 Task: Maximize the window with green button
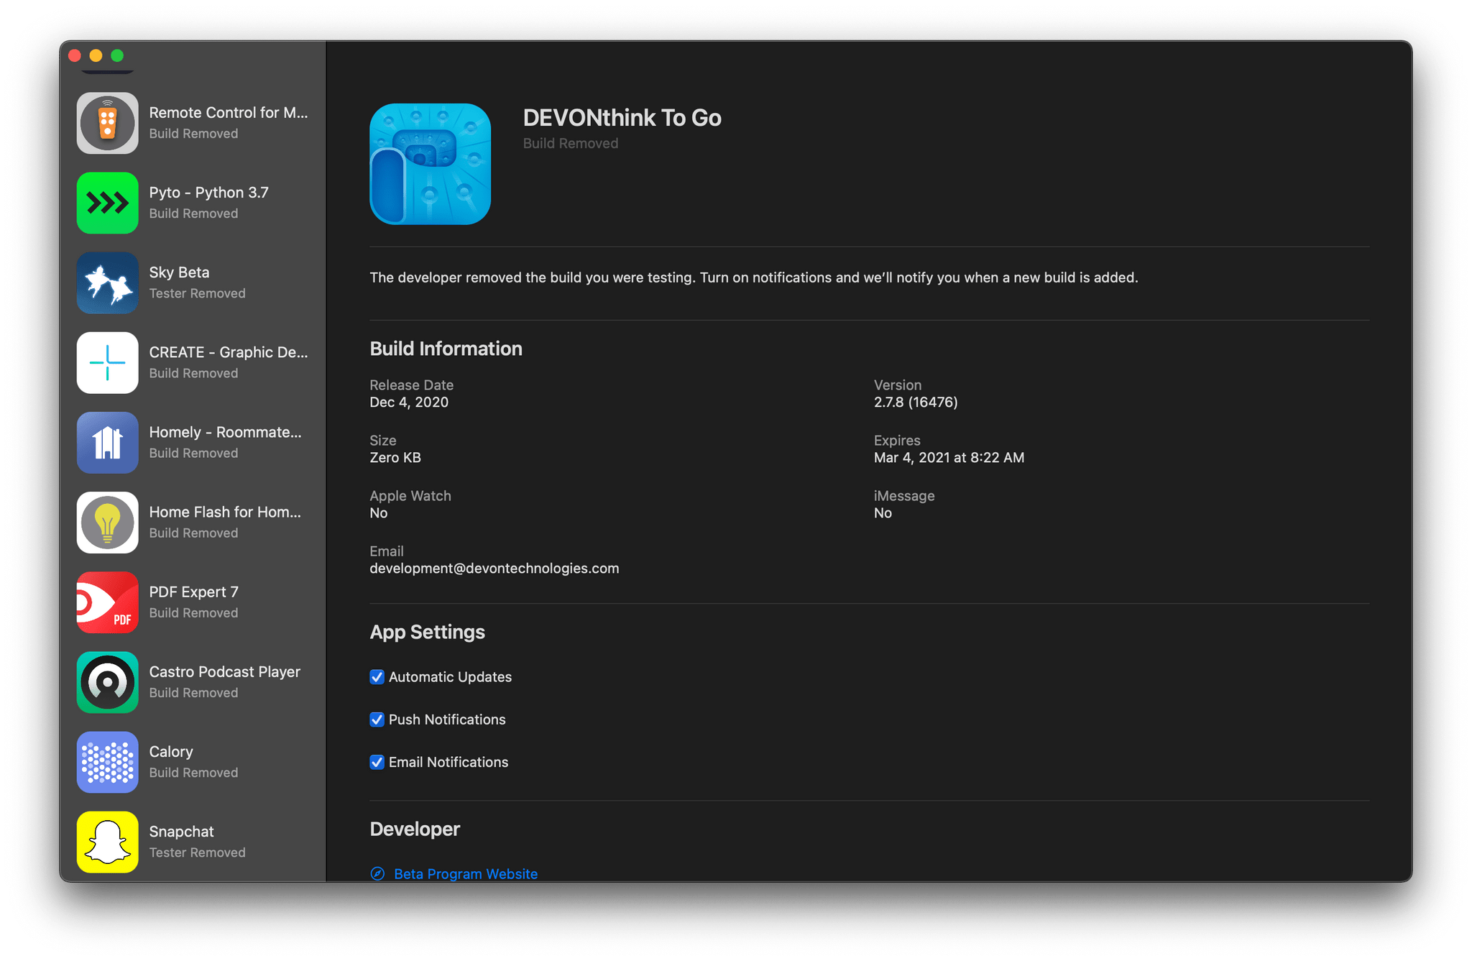coord(117,55)
